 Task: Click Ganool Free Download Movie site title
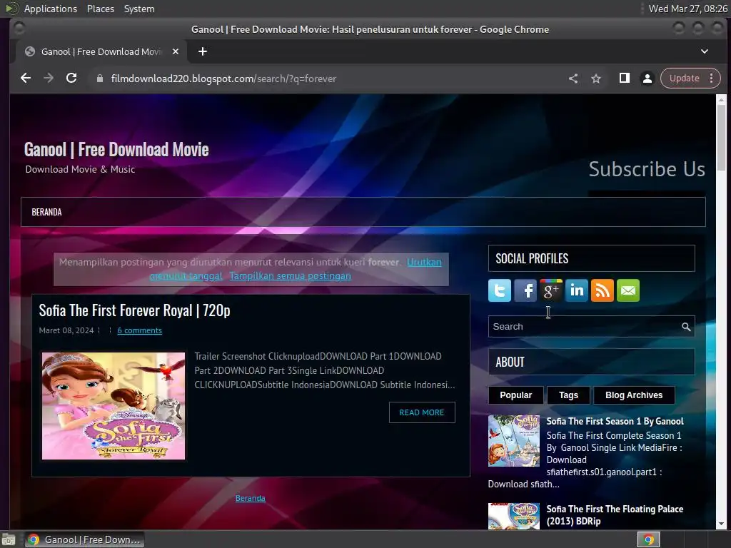116,150
